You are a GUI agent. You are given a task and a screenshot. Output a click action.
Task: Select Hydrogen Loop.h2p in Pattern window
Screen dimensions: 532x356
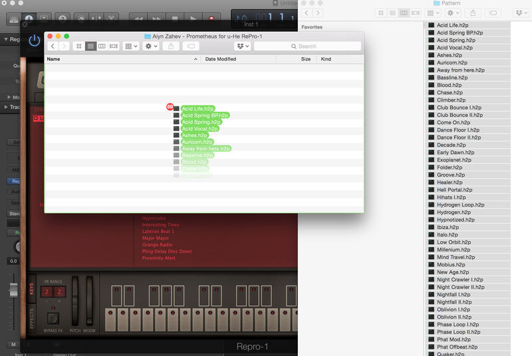pyautogui.click(x=467, y=205)
